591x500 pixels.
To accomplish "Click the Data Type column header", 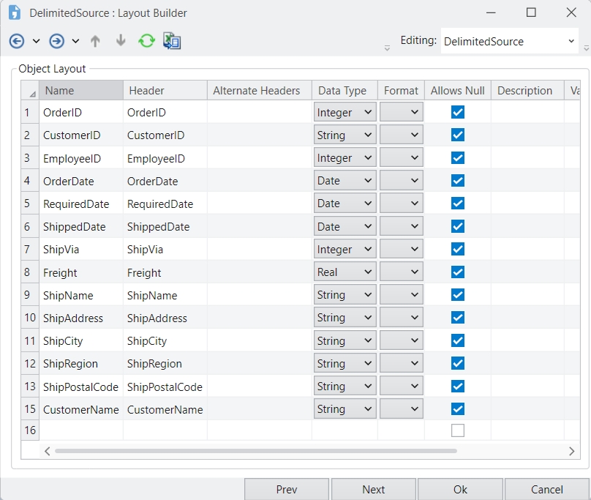I will coord(344,91).
